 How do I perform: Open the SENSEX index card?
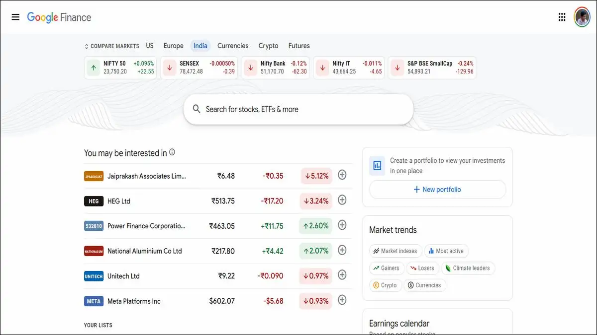point(199,67)
